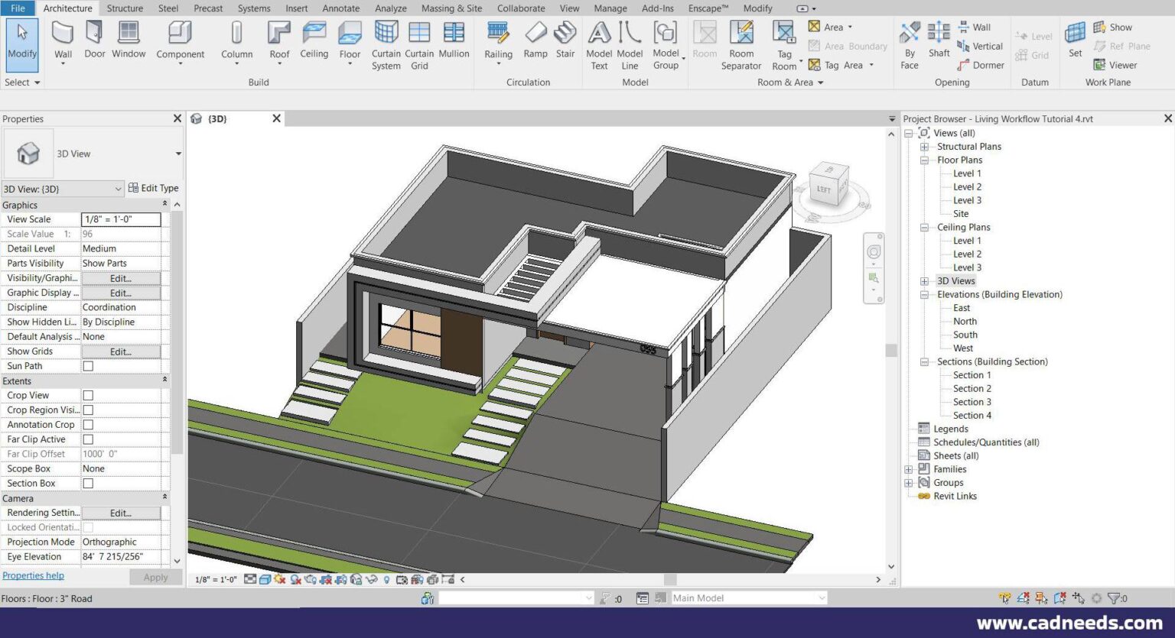Expand the Families node in Project Browser

[909, 469]
